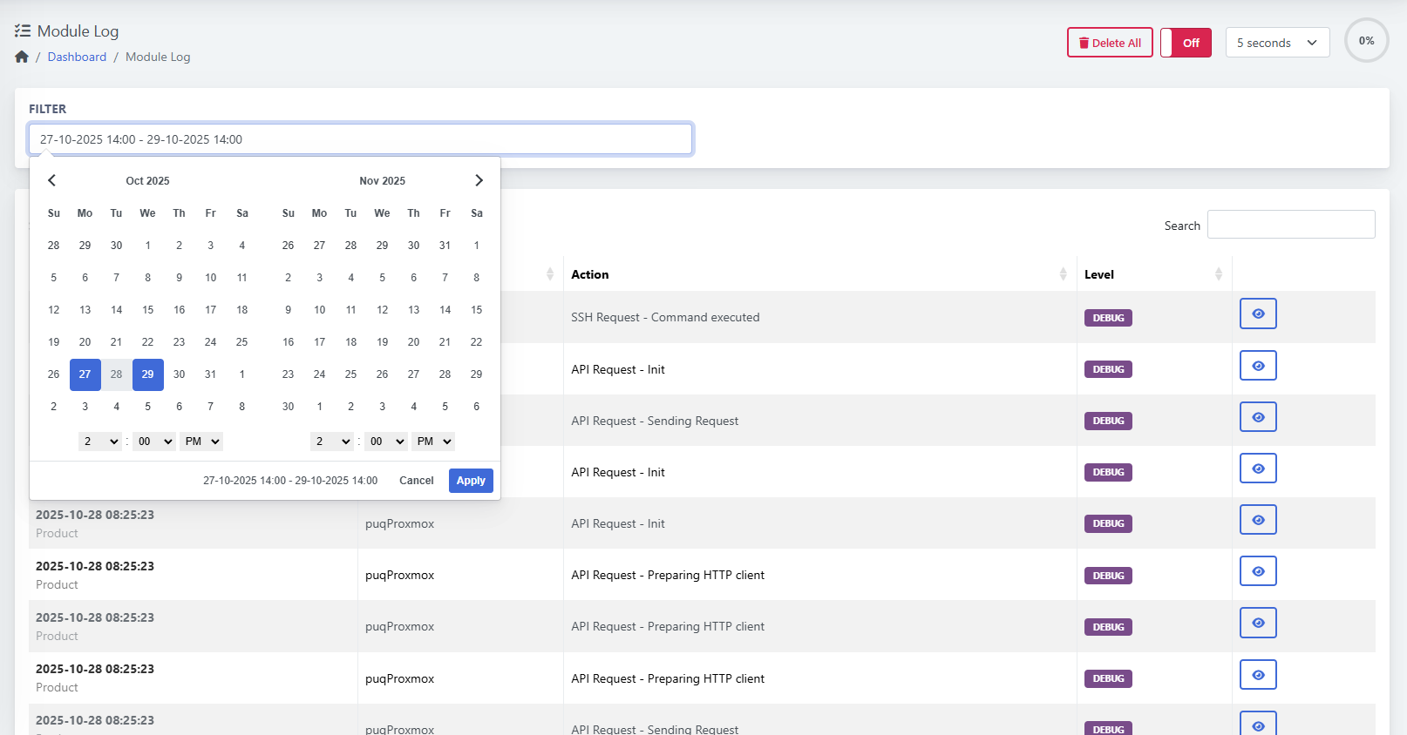Click the 0% circular progress indicator

point(1366,41)
